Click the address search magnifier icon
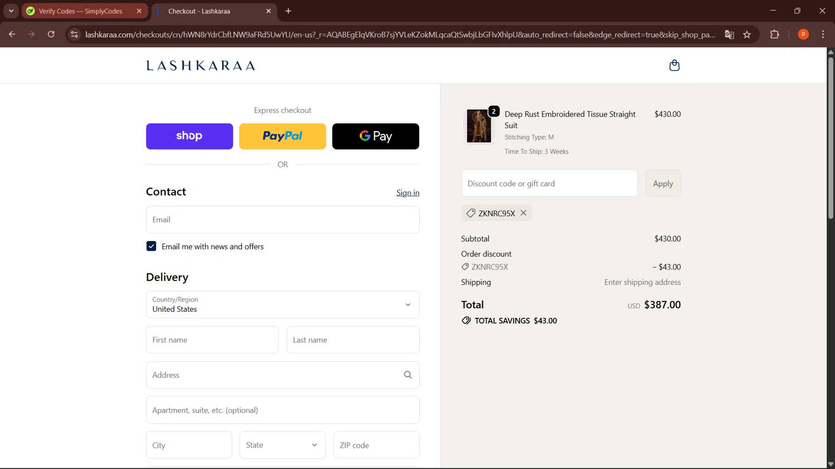Image resolution: width=835 pixels, height=469 pixels. [x=407, y=375]
